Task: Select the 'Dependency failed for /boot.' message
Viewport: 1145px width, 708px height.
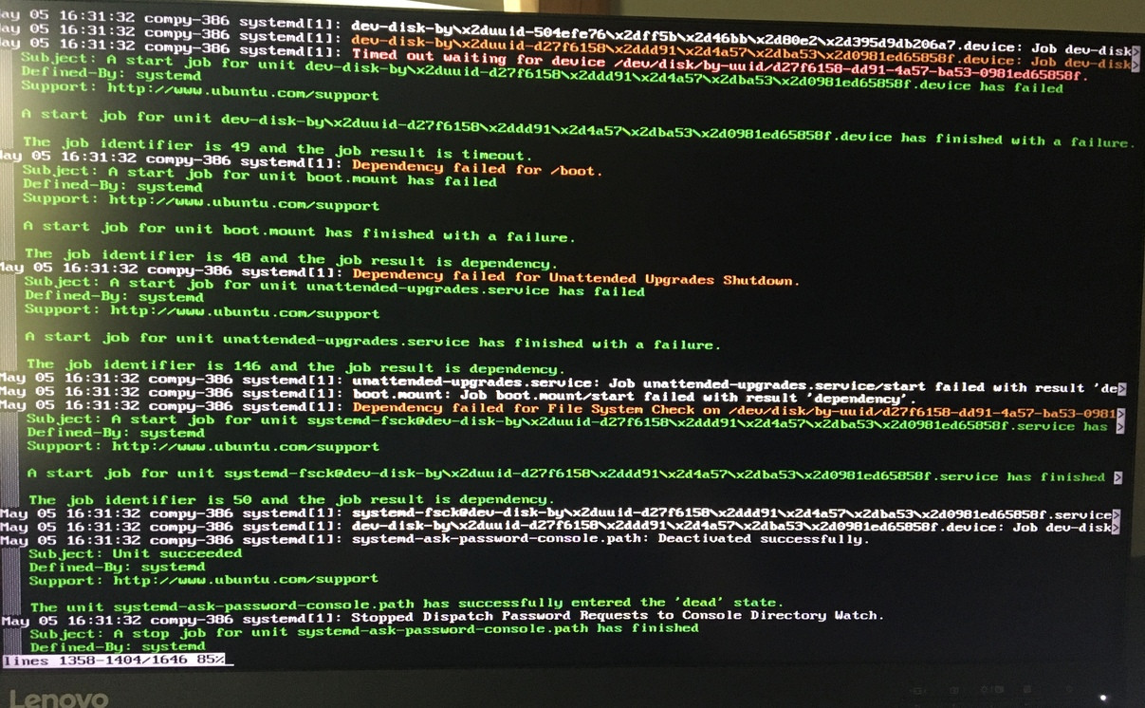Action: (x=477, y=168)
